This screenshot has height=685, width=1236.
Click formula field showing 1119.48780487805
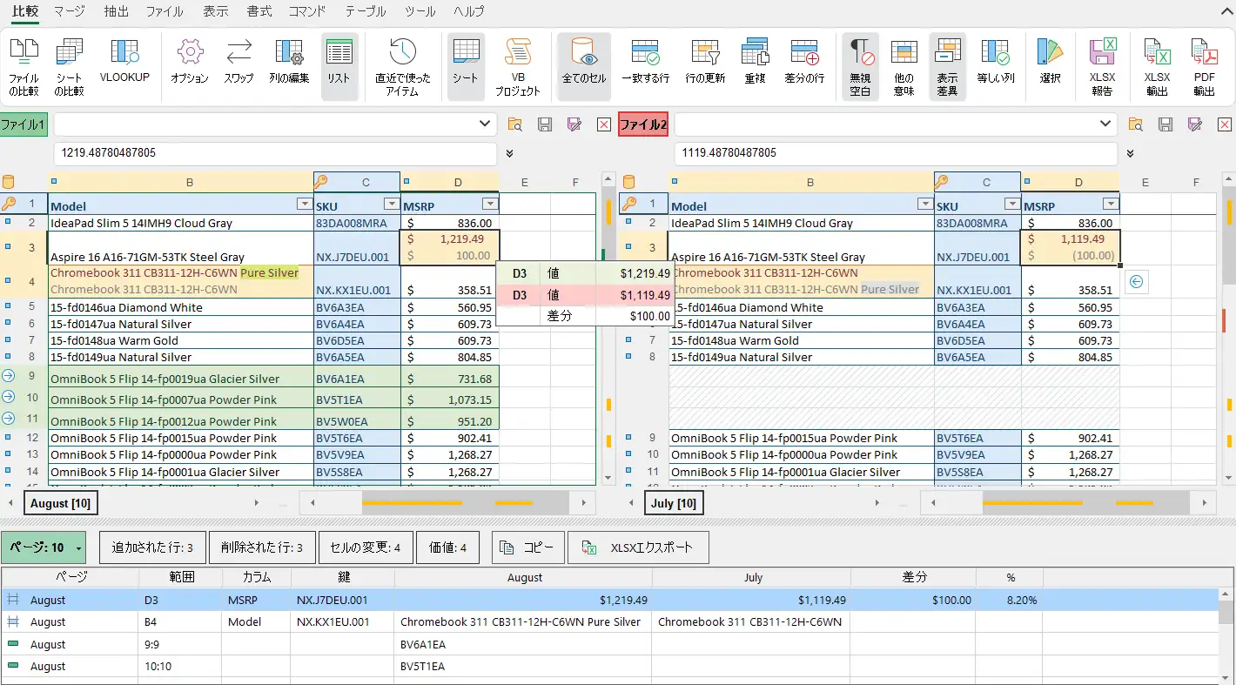tap(896, 153)
